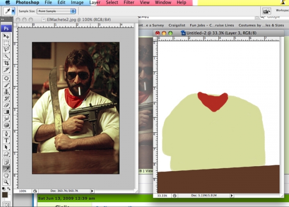The width and height of the screenshot is (289, 207).
Task: Swap foreground and background colors
Action: (9, 189)
